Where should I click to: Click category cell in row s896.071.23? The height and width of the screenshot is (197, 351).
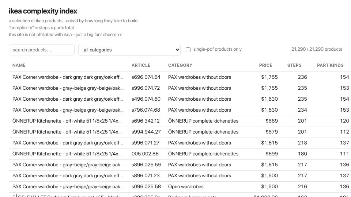click(200, 175)
